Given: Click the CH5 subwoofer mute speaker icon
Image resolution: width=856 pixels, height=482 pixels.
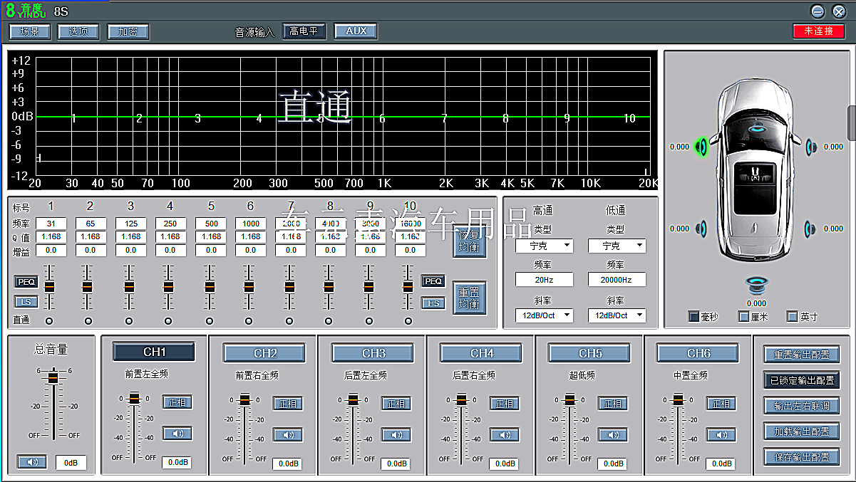Looking at the screenshot, I should pyautogui.click(x=612, y=434).
